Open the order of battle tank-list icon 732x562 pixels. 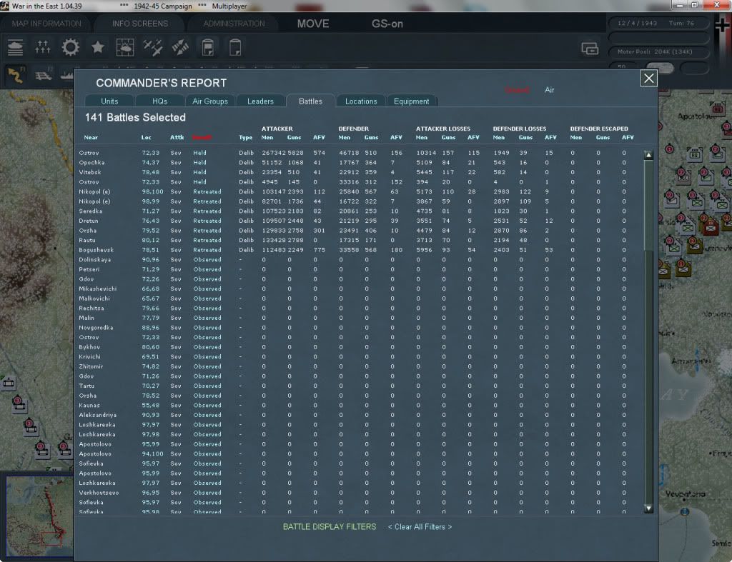tap(16, 48)
